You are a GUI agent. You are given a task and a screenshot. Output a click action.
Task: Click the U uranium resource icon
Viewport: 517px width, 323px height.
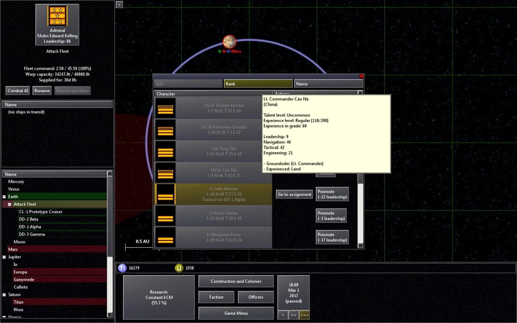click(x=179, y=268)
